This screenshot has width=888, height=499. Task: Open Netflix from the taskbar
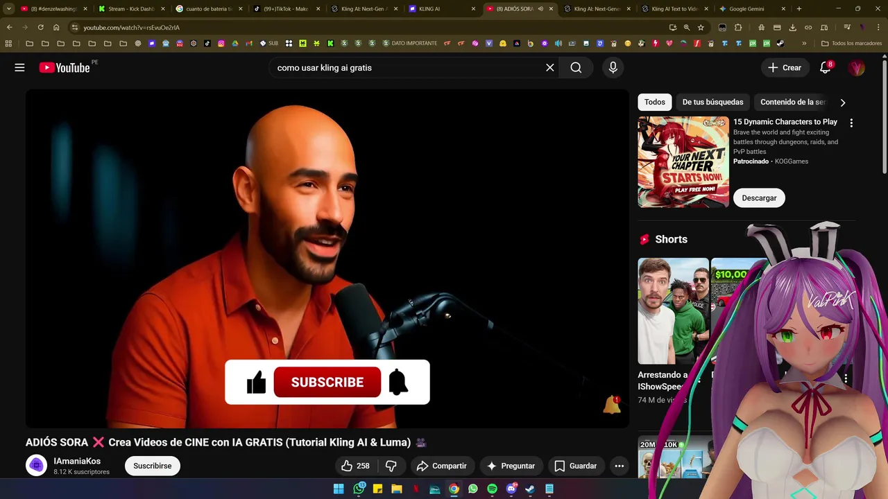point(416,489)
